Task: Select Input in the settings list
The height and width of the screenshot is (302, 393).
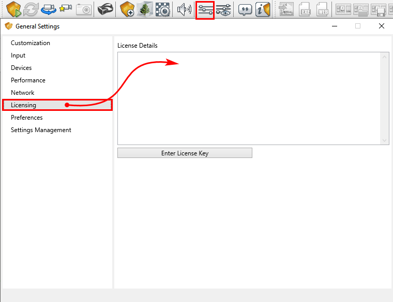Action: 57,55
